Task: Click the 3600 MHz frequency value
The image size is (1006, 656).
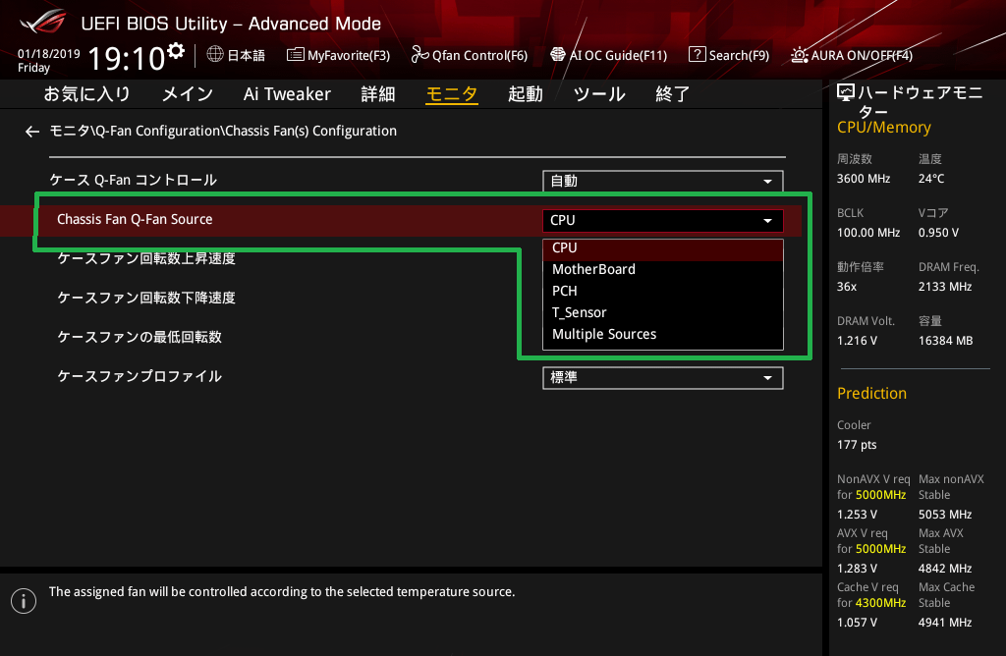Action: coord(864,179)
